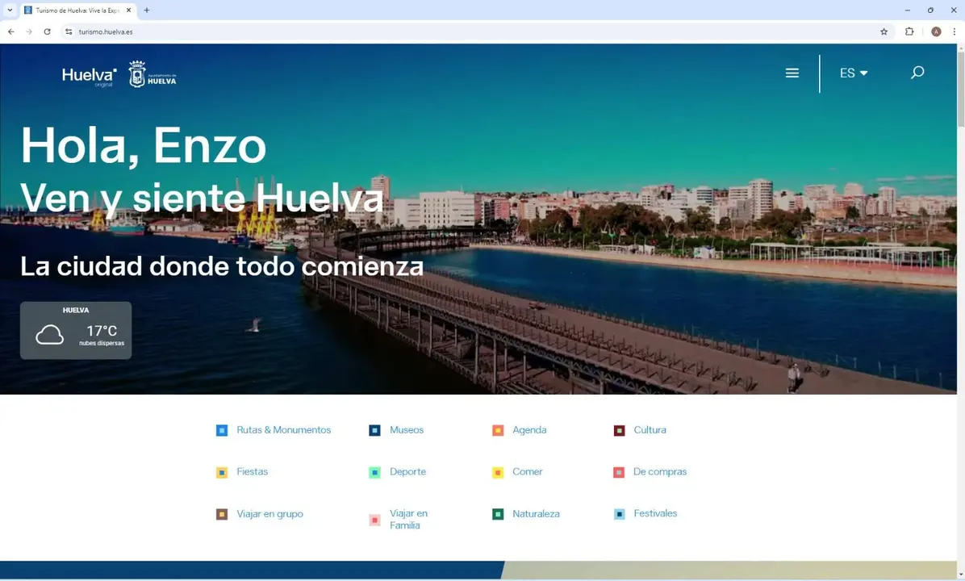Open the Rutas & Monumentos link
965x581 pixels.
284,430
